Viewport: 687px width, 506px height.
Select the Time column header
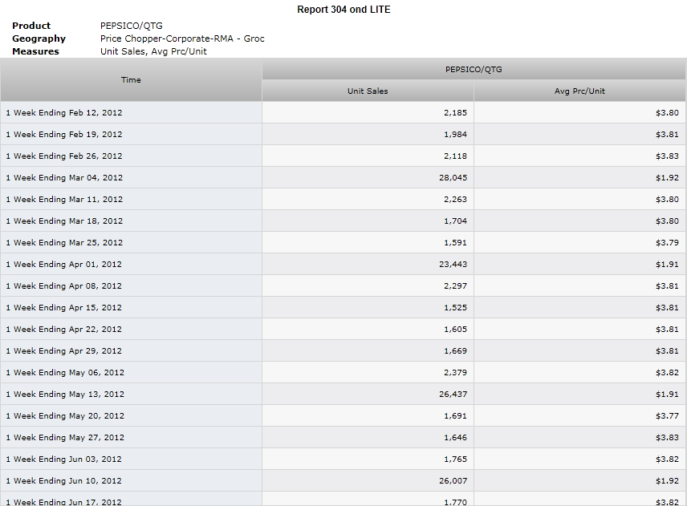[131, 80]
